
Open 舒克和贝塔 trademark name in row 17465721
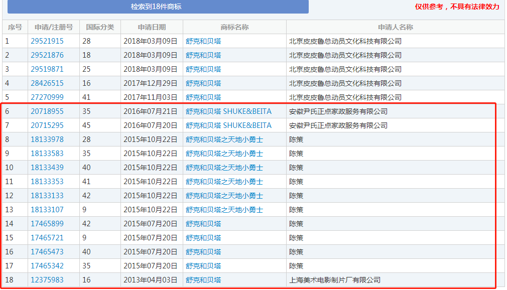pyautogui.click(x=203, y=238)
